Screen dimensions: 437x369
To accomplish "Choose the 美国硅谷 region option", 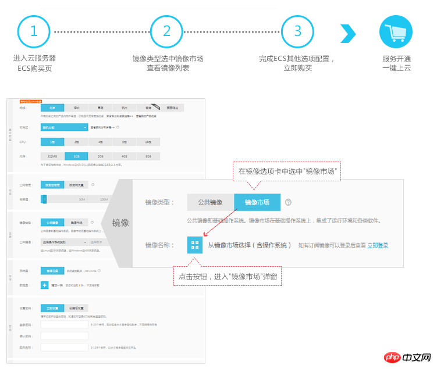I will (172, 108).
